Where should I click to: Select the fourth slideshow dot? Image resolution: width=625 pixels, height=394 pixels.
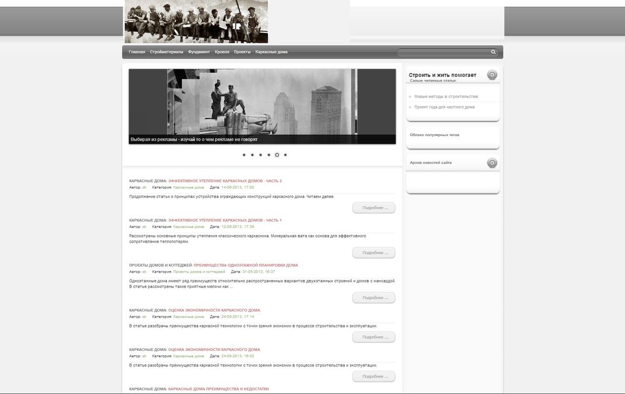(269, 155)
